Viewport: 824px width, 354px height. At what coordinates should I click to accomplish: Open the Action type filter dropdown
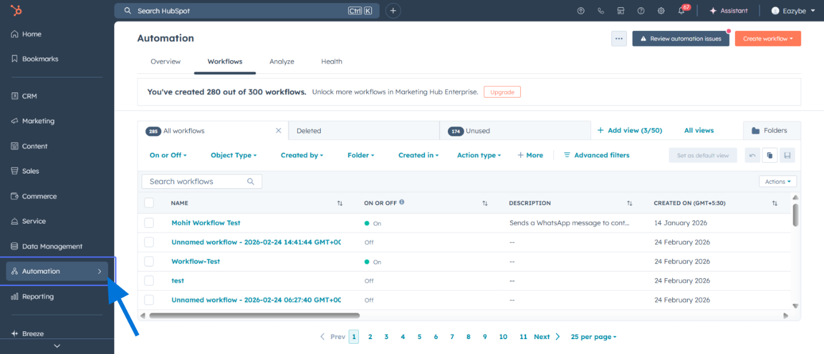pyautogui.click(x=479, y=156)
